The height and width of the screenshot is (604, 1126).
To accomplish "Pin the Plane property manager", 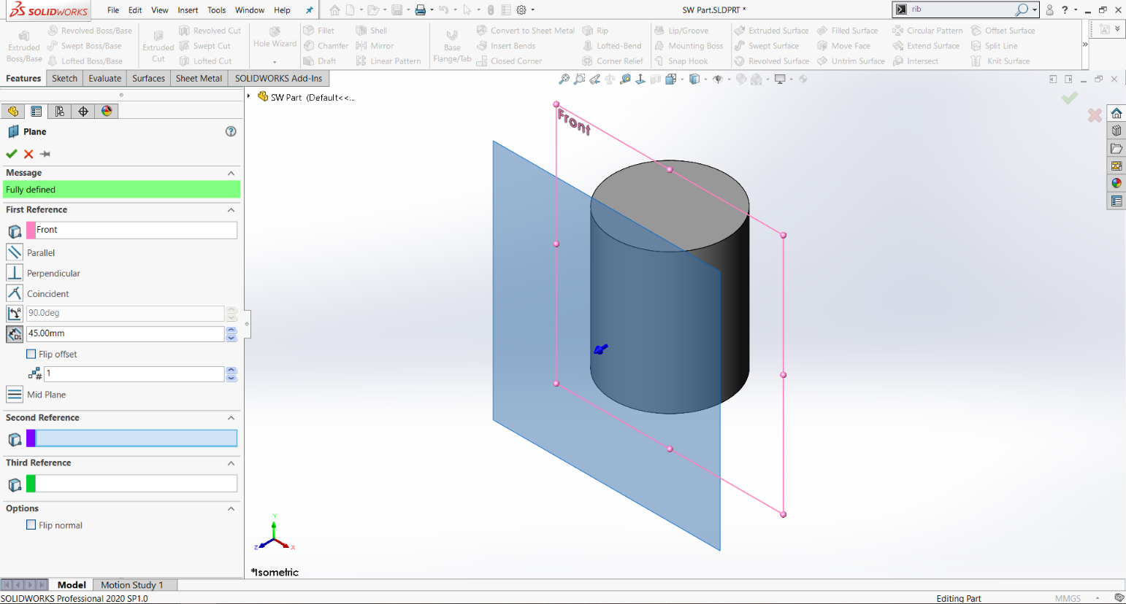I will (x=43, y=154).
